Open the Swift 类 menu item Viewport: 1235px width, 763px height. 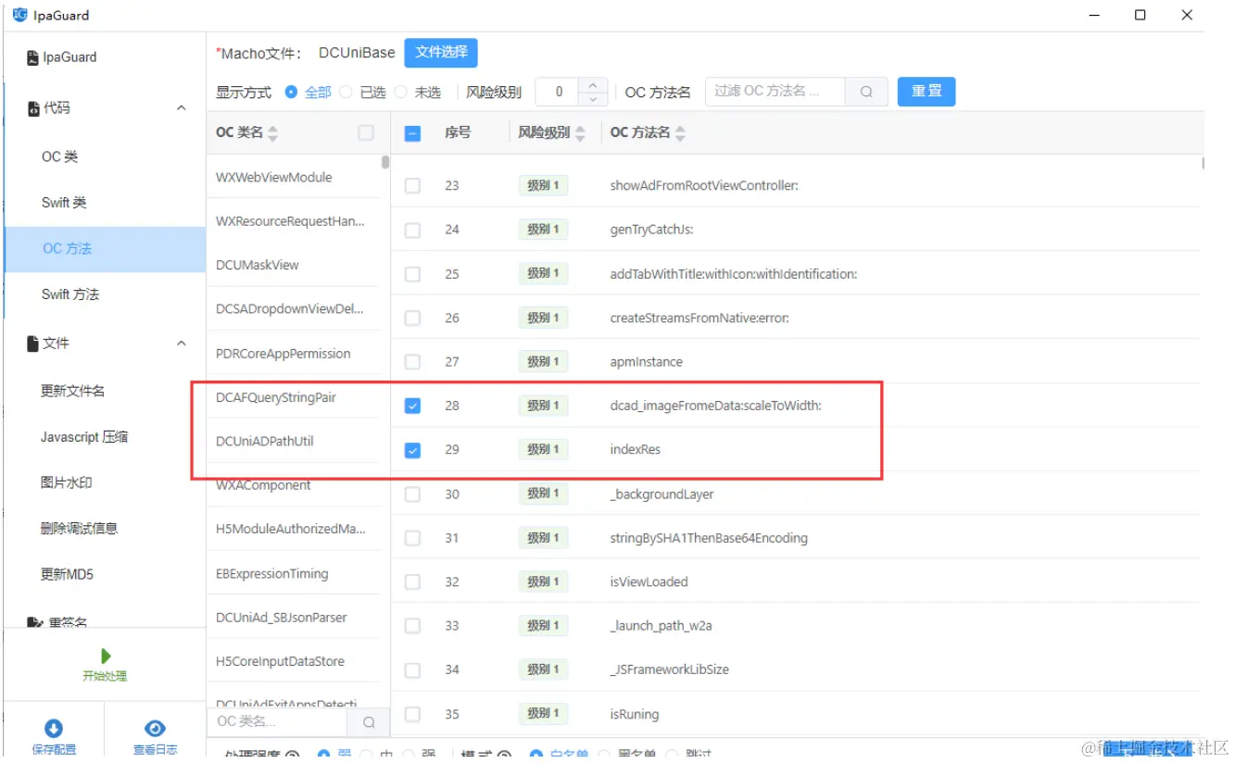(x=64, y=203)
